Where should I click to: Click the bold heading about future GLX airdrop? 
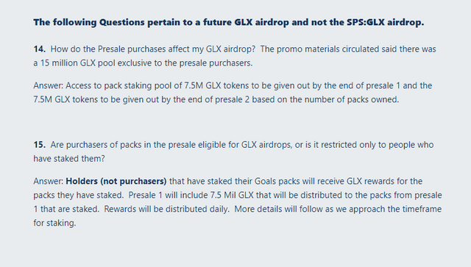click(229, 22)
